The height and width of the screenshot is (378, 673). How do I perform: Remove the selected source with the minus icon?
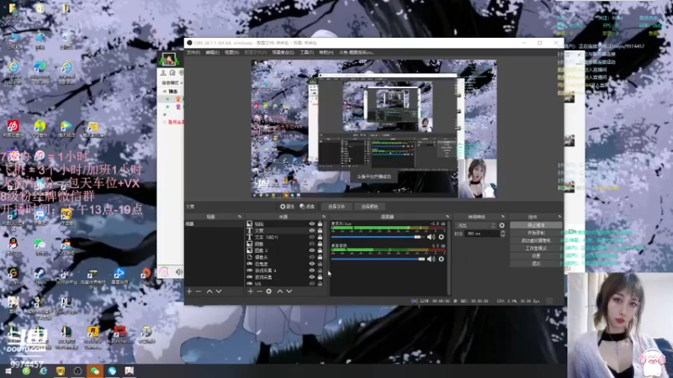pos(259,291)
